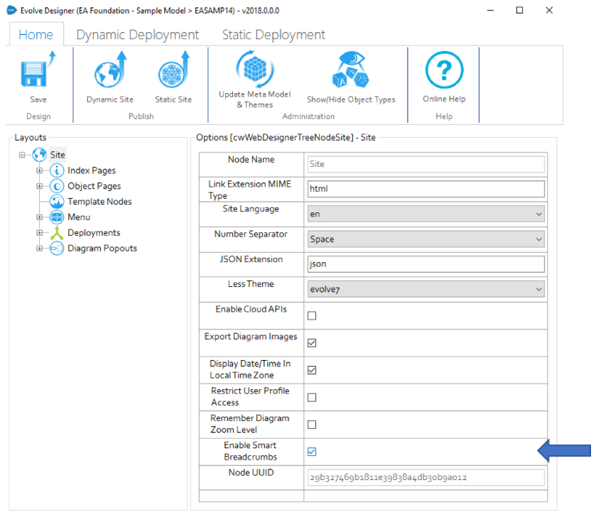Viewport: 596px width, 517px height.
Task: Open the Site Language dropdown
Action: point(426,214)
